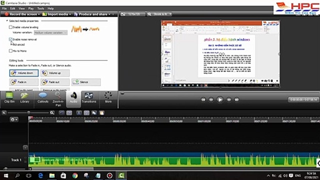This screenshot has width=320, height=180.
Task: Open File Explorer from taskbar
Action: pos(52,175)
